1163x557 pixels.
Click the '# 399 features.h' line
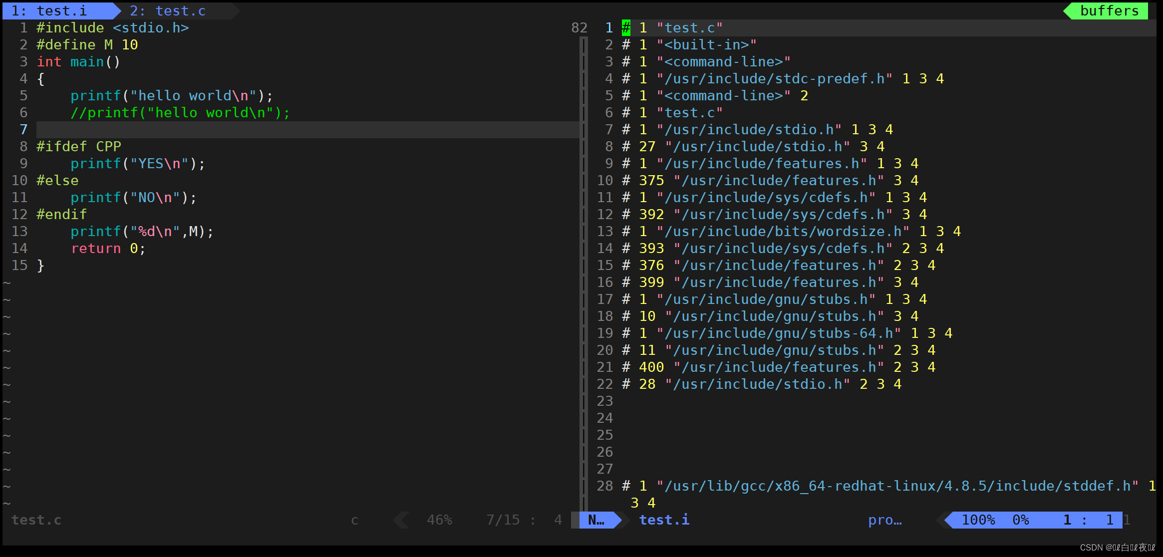(x=771, y=282)
